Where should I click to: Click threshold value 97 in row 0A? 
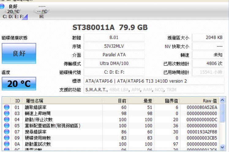coord(175,144)
